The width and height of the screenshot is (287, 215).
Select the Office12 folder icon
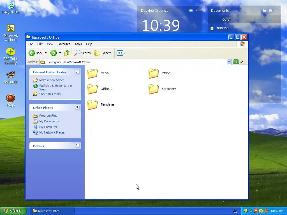(92, 89)
